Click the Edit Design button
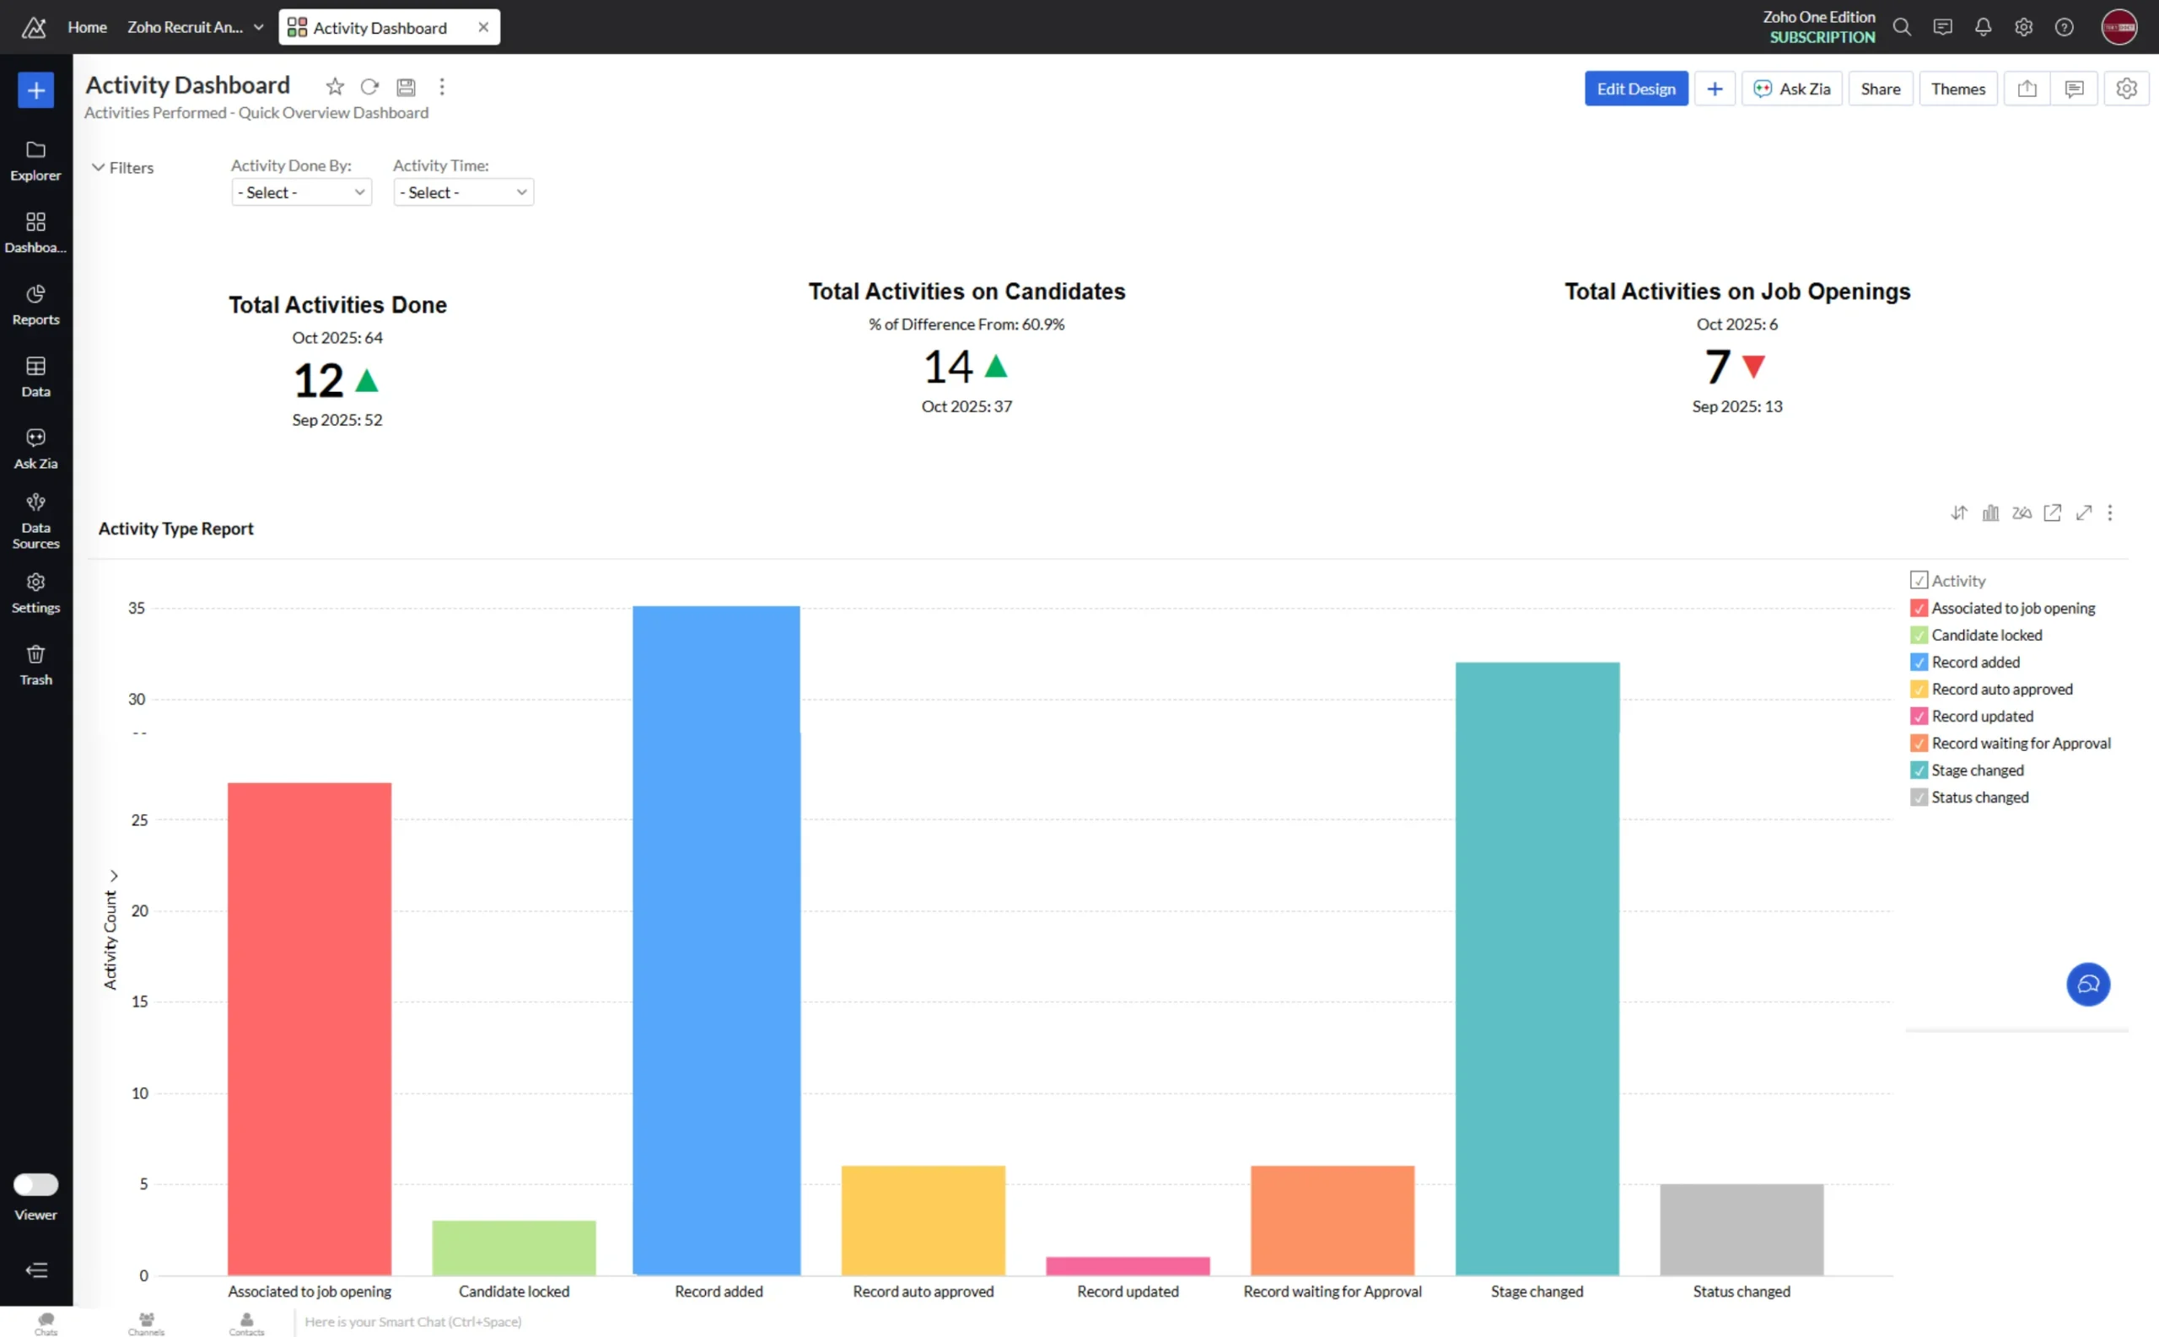2159x1337 pixels. [1634, 88]
